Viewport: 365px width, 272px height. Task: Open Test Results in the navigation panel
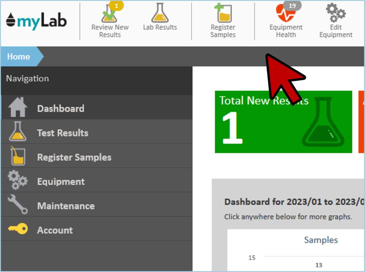(x=63, y=133)
